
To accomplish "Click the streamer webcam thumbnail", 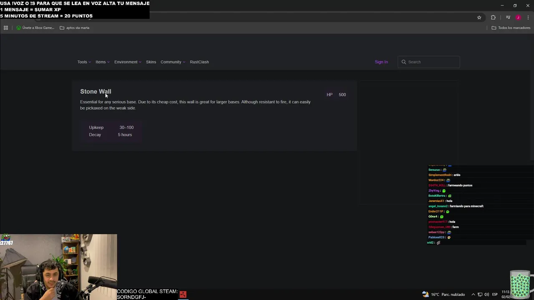I will [x=58, y=267].
